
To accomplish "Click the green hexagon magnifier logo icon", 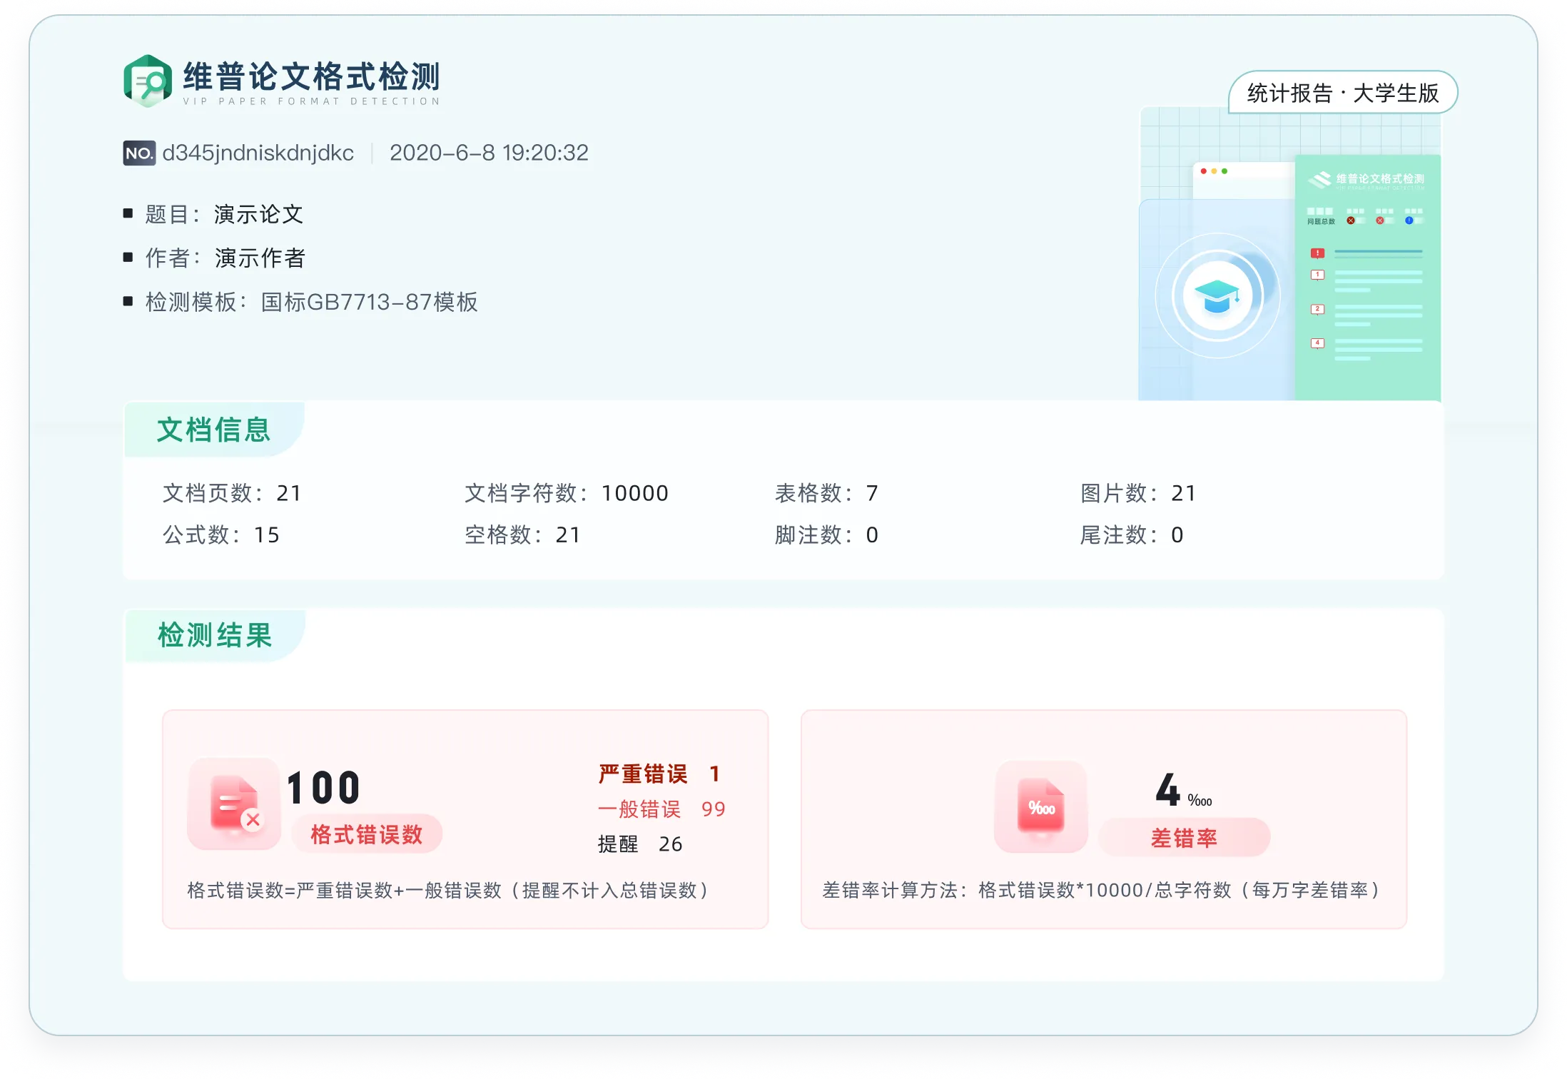I will tap(148, 81).
